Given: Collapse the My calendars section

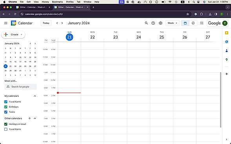Looking at the screenshot, I should pos(35,96).
